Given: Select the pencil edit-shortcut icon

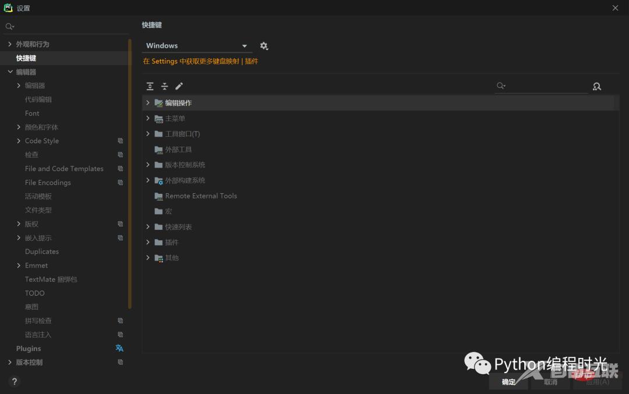Looking at the screenshot, I should point(178,86).
